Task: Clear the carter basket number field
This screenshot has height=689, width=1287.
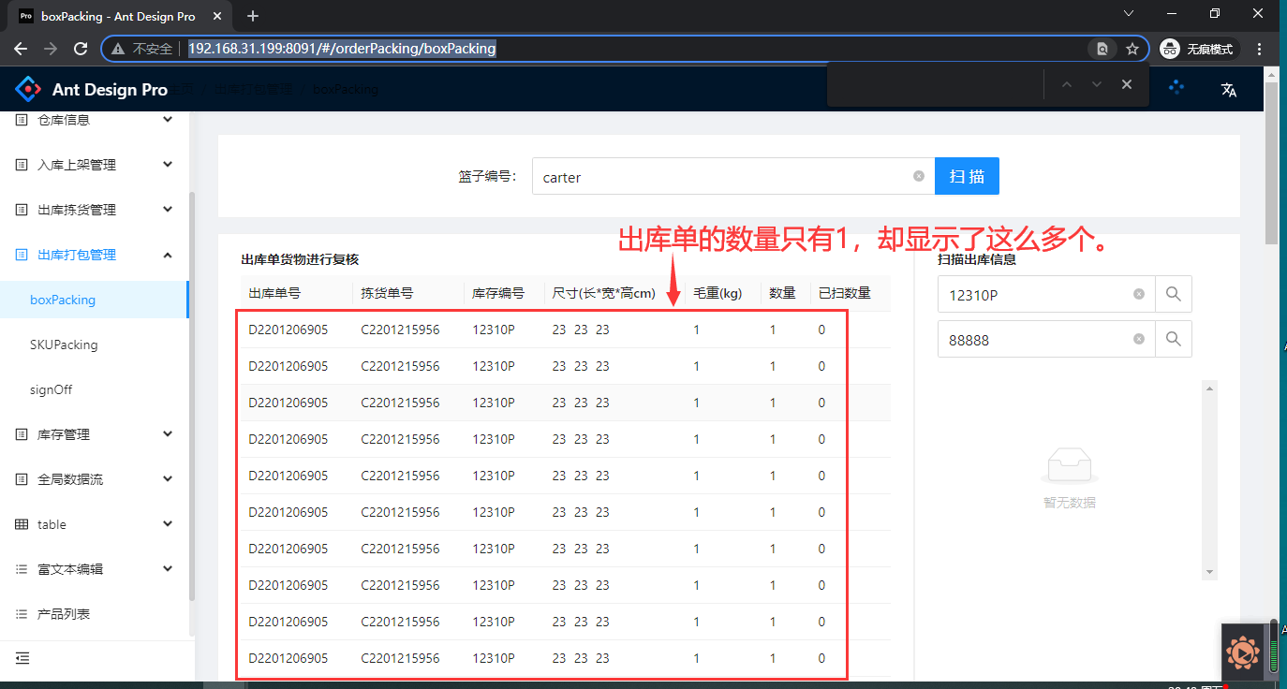Action: [x=918, y=176]
